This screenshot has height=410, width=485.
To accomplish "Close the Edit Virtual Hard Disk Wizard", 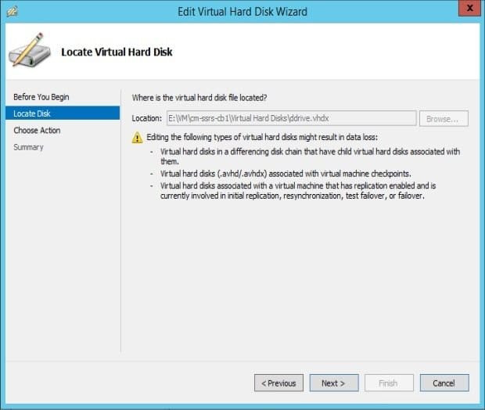I will [469, 9].
